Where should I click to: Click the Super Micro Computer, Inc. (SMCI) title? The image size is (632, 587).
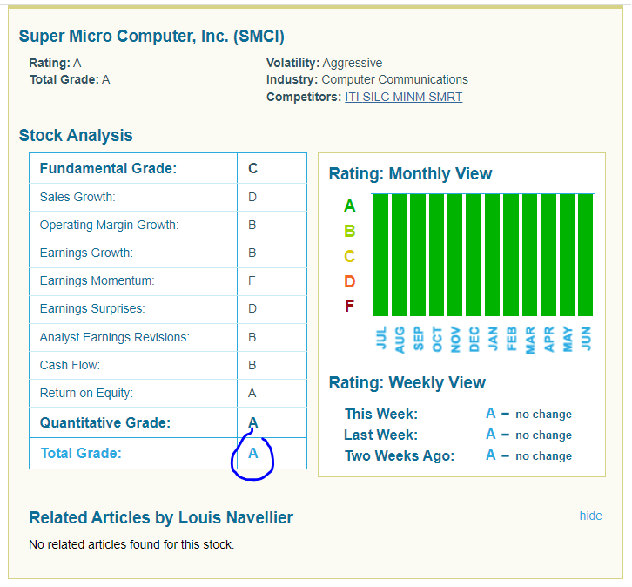(x=151, y=36)
